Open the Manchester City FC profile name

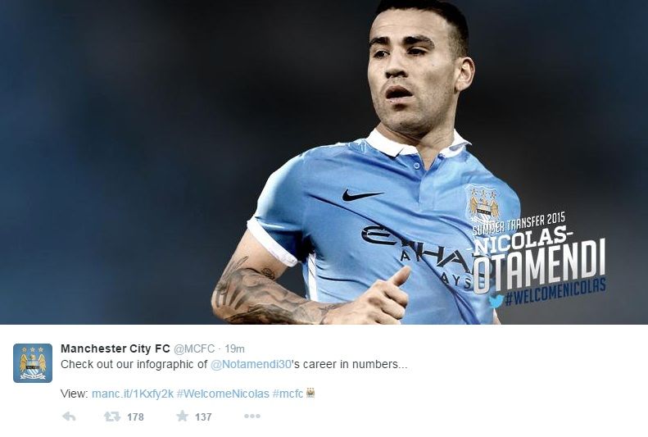pos(116,348)
